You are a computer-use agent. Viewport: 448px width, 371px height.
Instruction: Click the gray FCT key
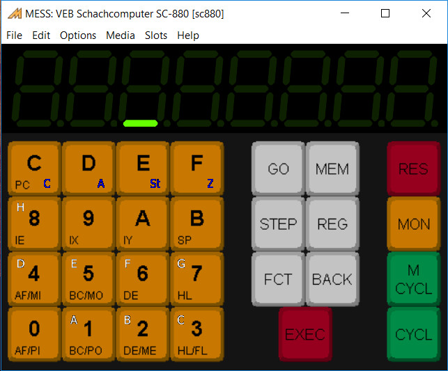tap(278, 279)
